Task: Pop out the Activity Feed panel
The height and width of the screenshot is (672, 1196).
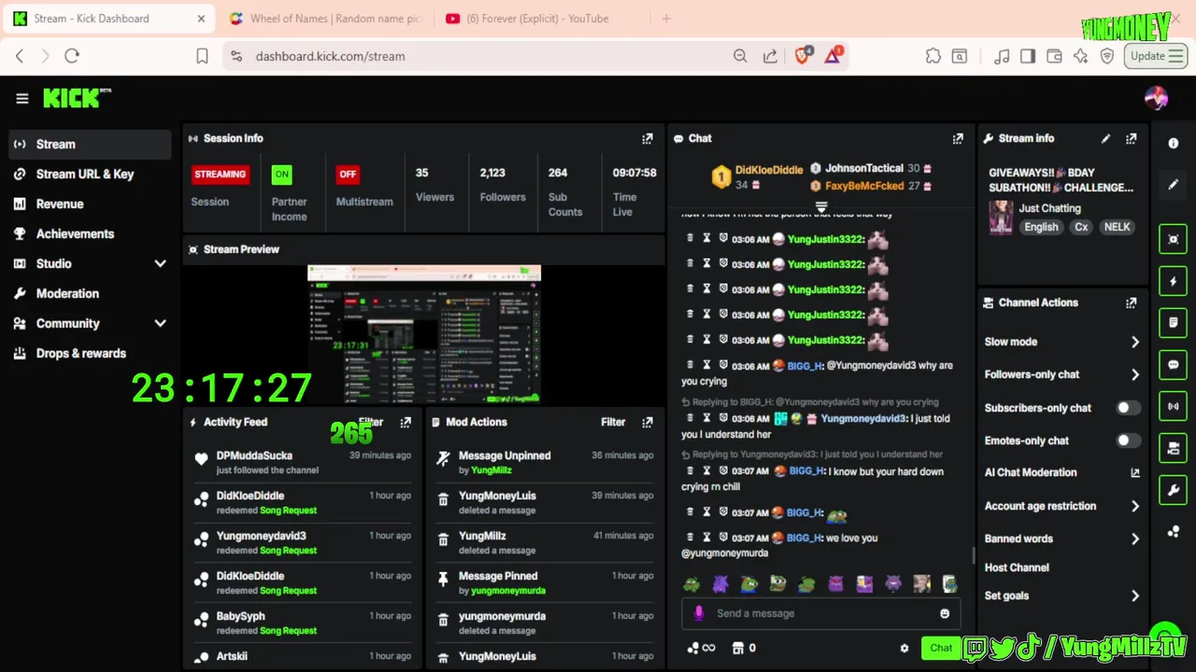Action: [406, 422]
